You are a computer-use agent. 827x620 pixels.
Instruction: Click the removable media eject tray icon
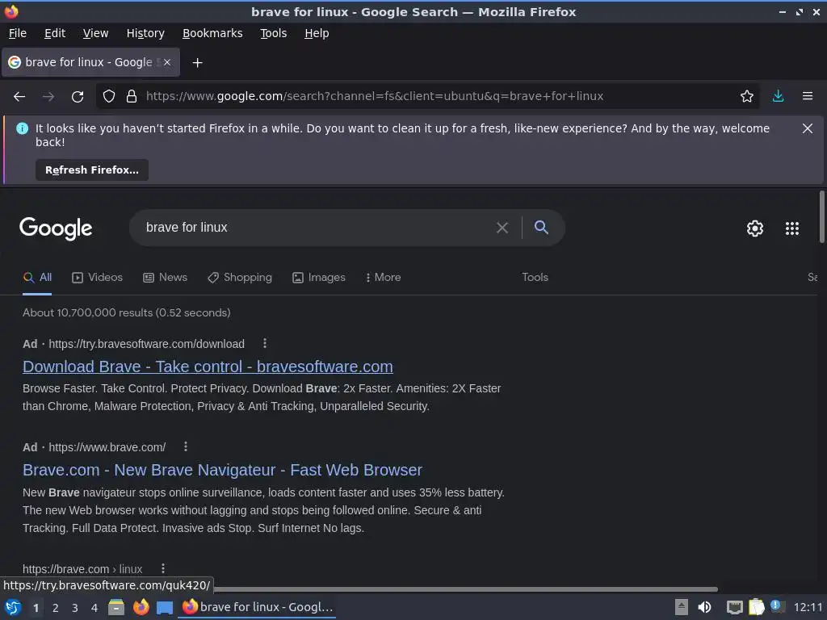tap(681, 607)
